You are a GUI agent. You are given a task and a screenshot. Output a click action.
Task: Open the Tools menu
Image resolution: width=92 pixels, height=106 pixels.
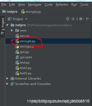pos(84,5)
